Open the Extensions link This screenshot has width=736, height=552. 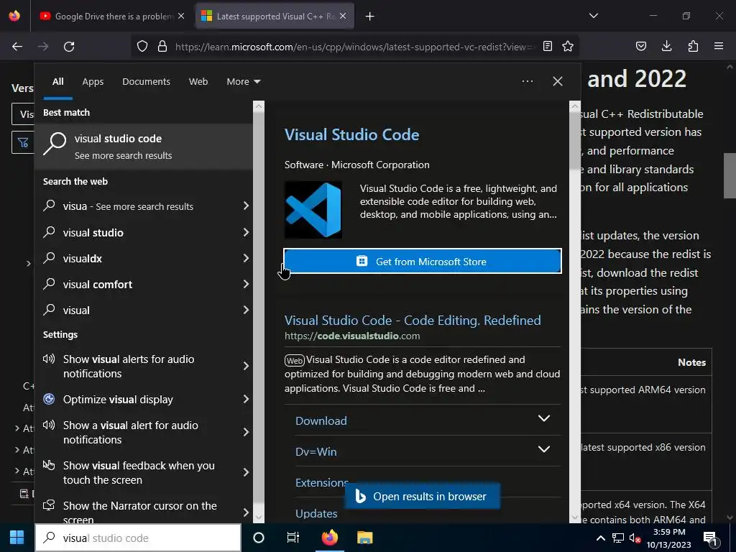pos(321,482)
